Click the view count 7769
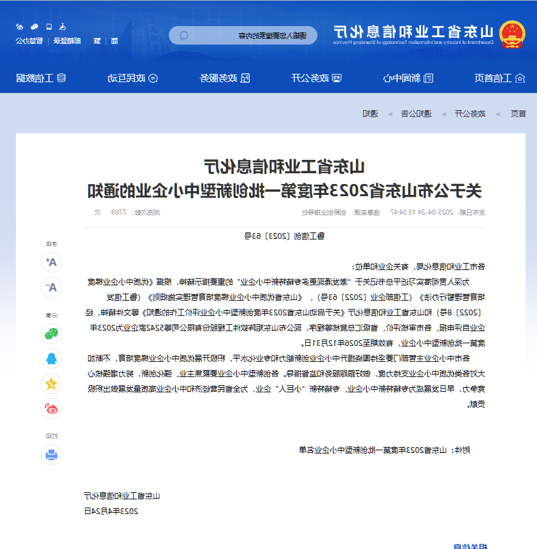Viewport: 537px width, 549px height. [x=118, y=213]
